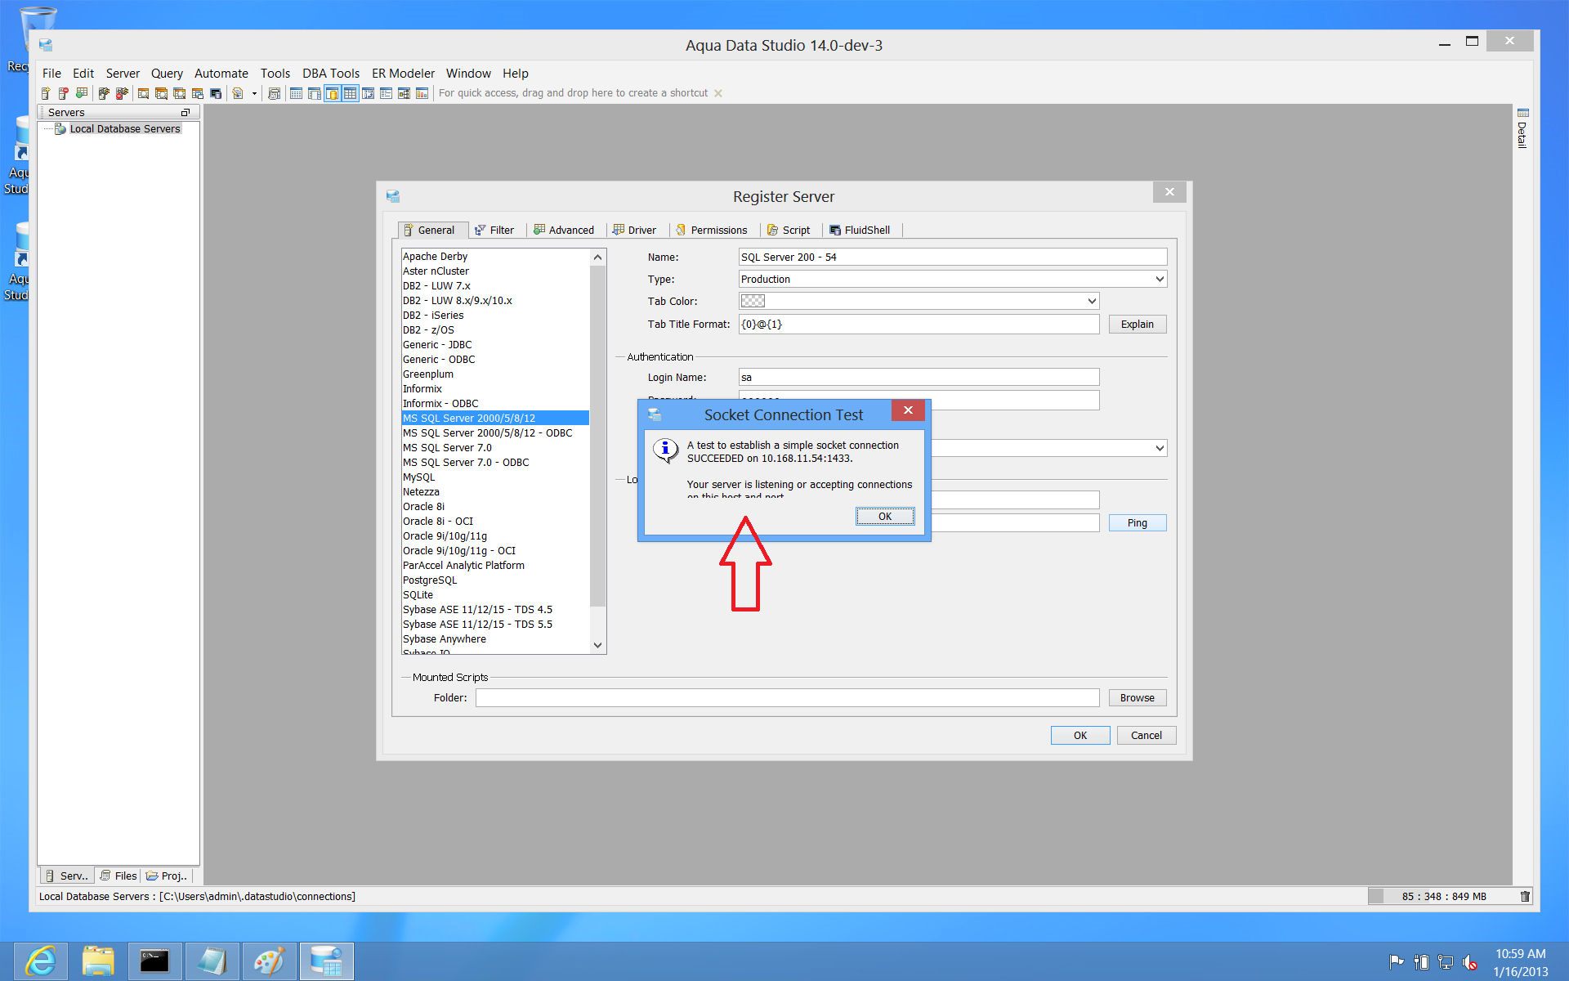
Task: Open the toolbar dropdown arrow beside script icon
Action: coord(254,93)
